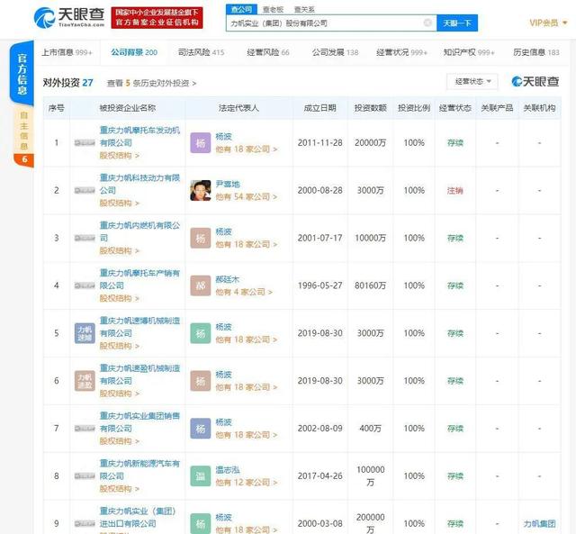
Task: Open 重庆力帆新能源汽车有限公司 company link
Action: [139, 469]
